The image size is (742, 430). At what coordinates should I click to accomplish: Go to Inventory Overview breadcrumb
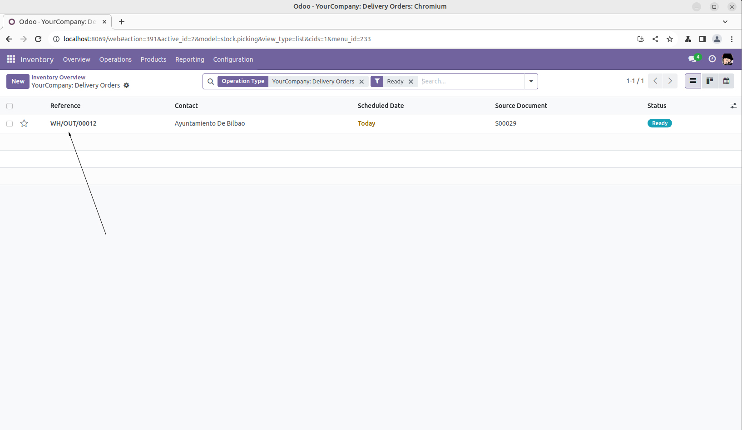(x=58, y=78)
